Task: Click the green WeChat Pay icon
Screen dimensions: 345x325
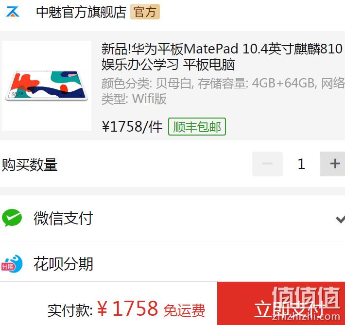Action: click(x=12, y=218)
